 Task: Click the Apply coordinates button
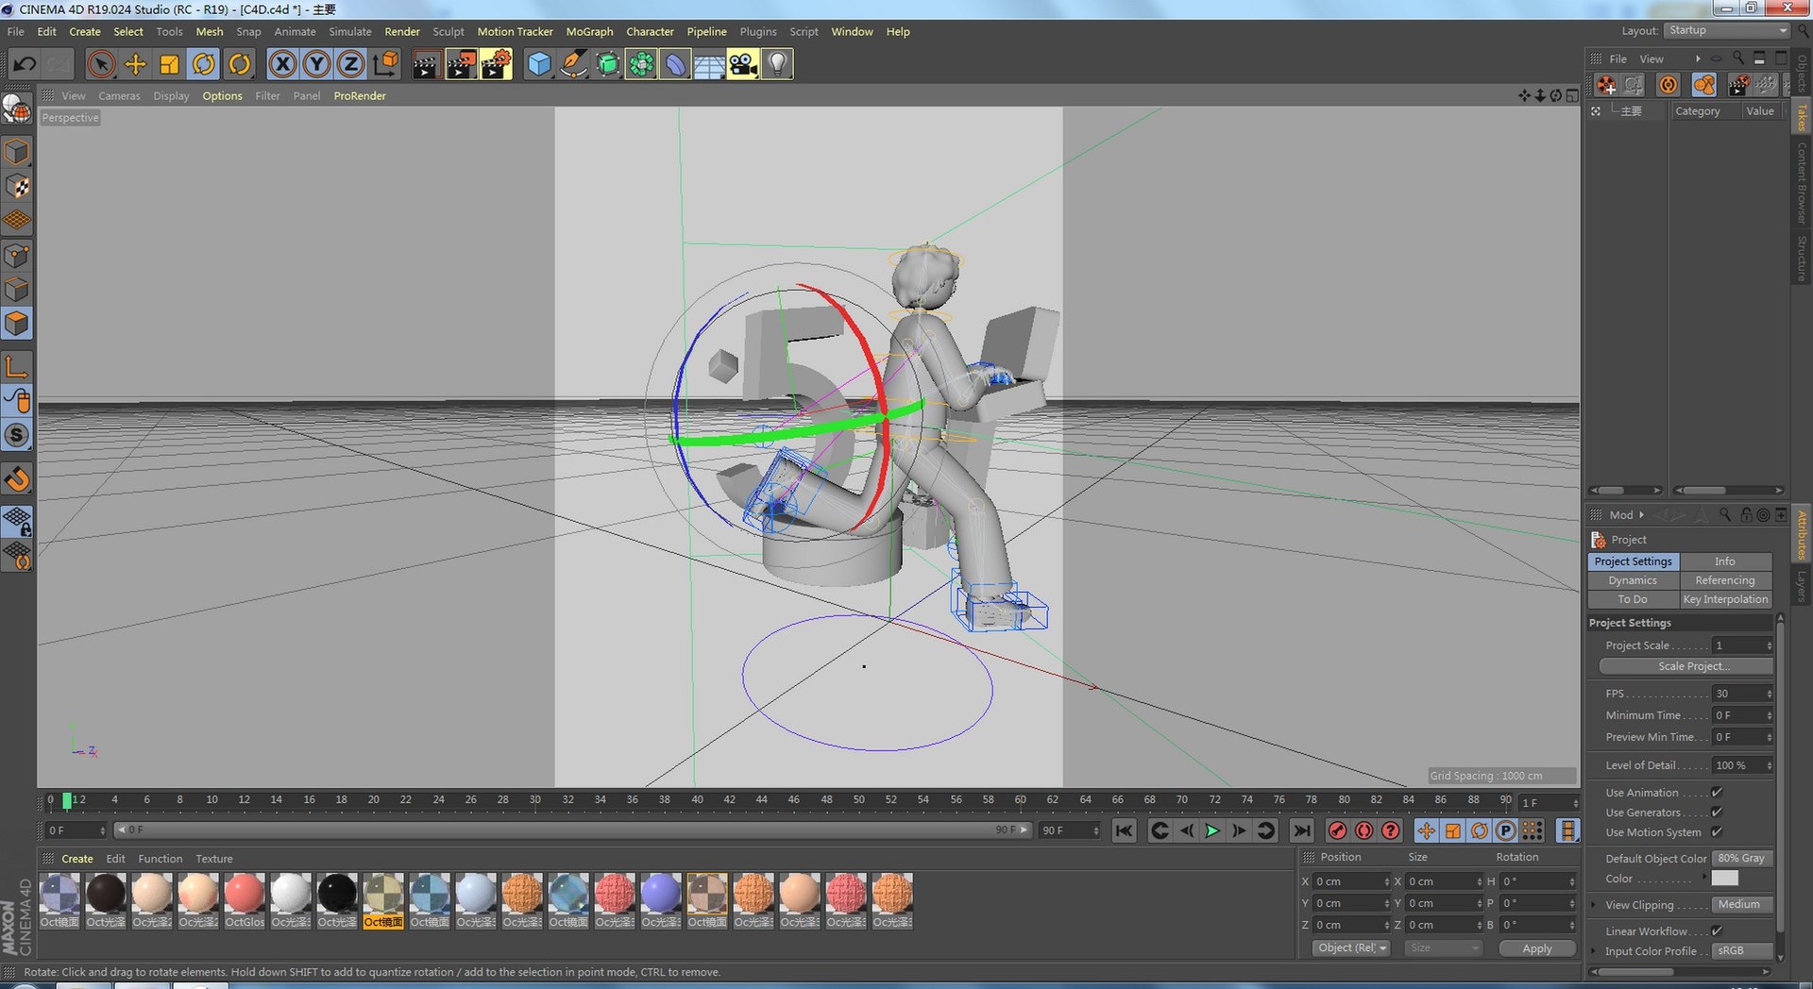(x=1537, y=948)
